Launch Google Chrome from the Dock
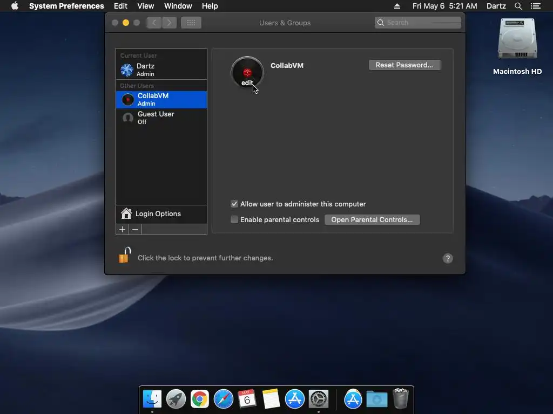The height and width of the screenshot is (414, 553). pos(200,399)
